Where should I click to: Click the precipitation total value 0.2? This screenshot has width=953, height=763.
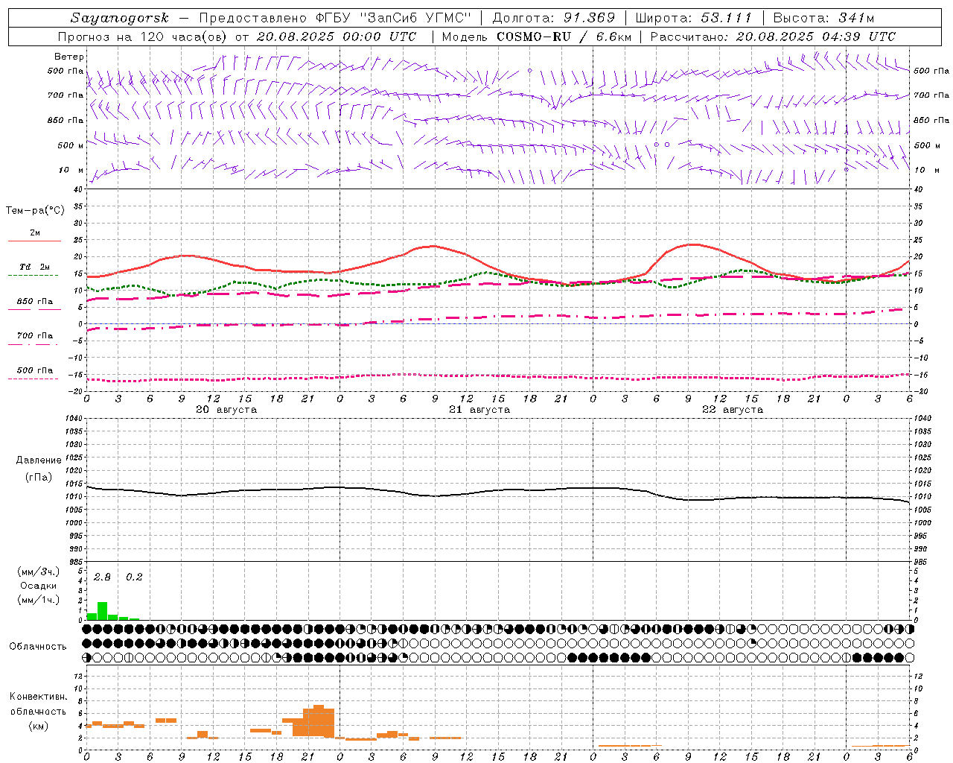[134, 577]
